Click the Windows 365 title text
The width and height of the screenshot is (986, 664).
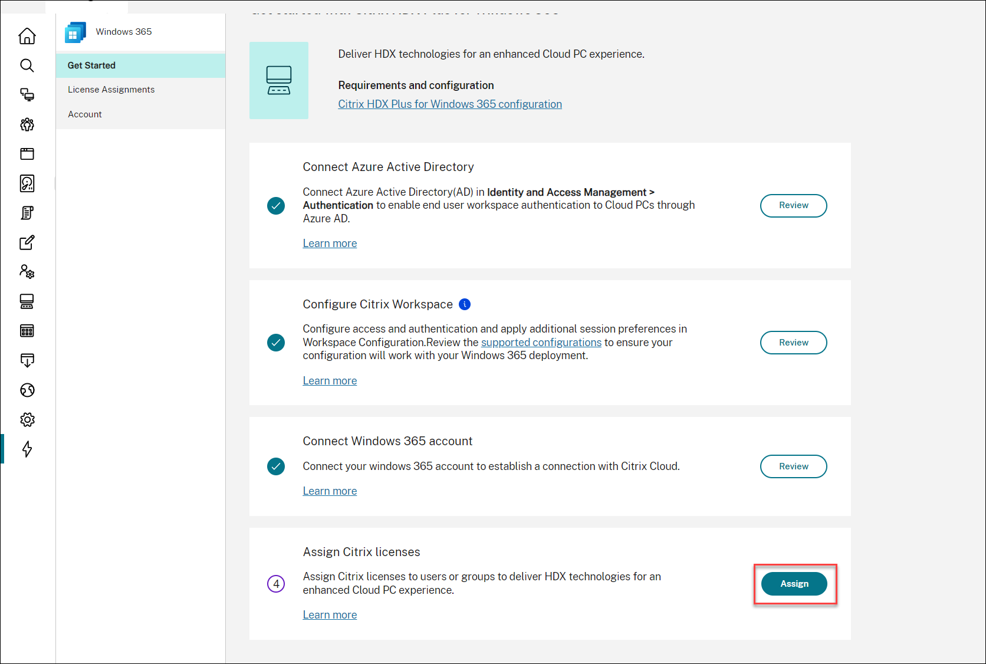click(124, 32)
